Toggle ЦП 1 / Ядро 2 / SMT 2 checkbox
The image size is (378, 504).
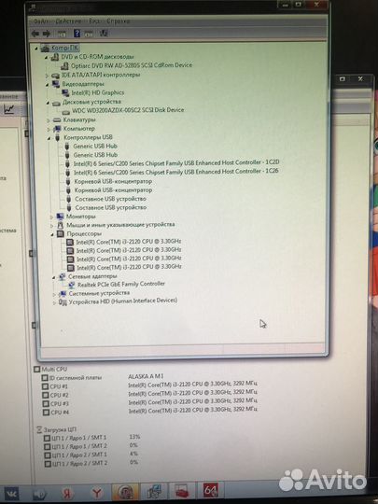[48, 464]
